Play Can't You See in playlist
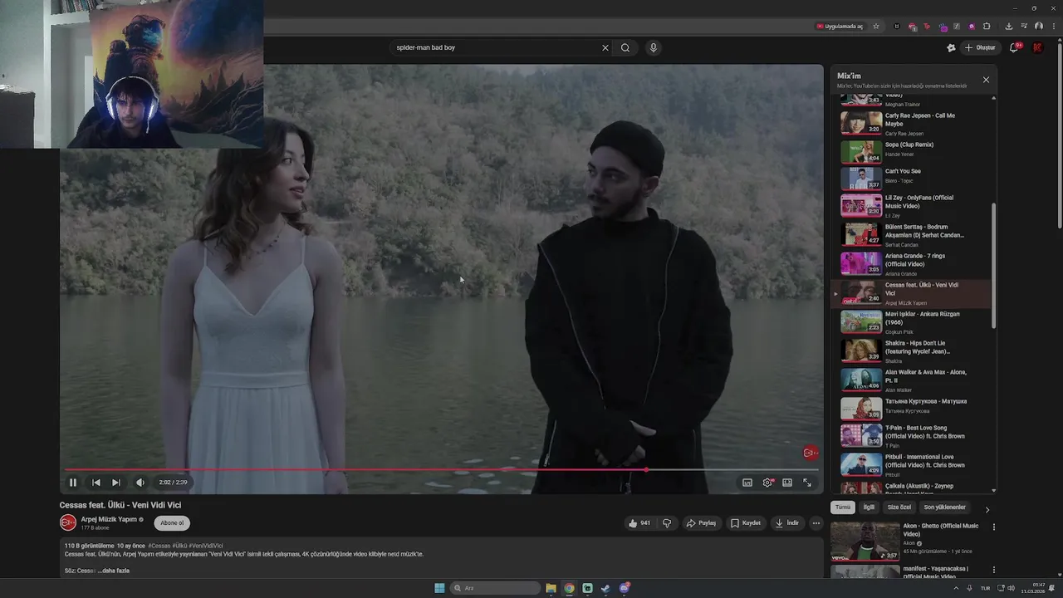The image size is (1063, 598). pyautogui.click(x=912, y=177)
